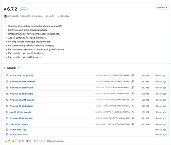The height and width of the screenshot is (145, 171).
Task: Toggle the heart reaction
Action: pyautogui.click(x=29, y=141)
